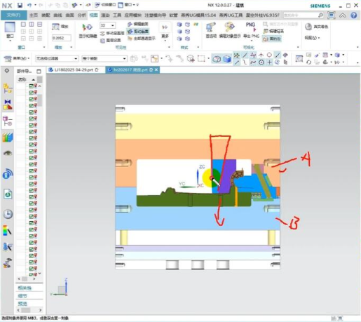Toggle the arc center circle snap option

point(261,62)
